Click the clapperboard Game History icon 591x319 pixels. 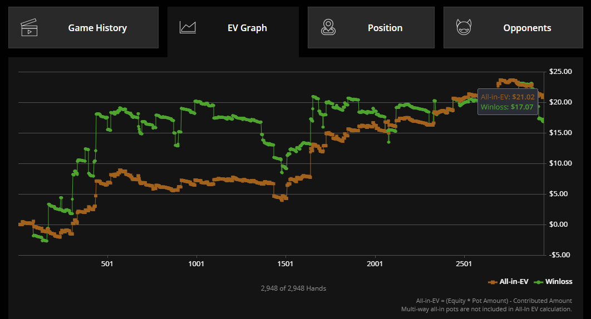pyautogui.click(x=29, y=27)
